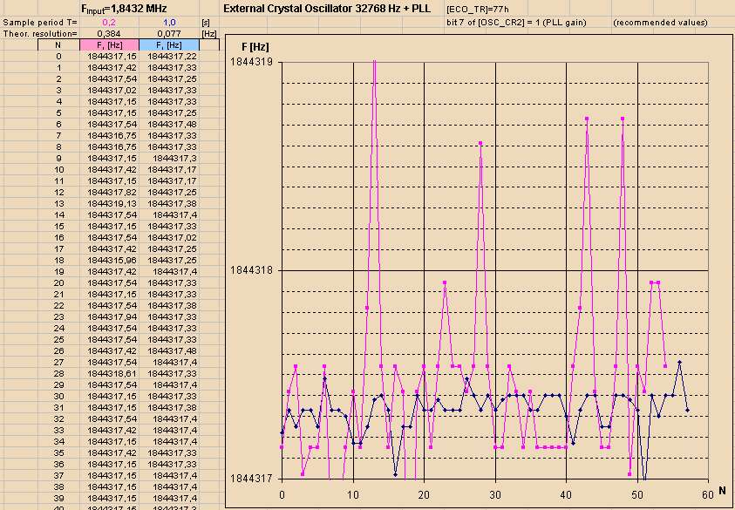Select the "N" table column header
The width and height of the screenshot is (735, 510).
point(58,45)
